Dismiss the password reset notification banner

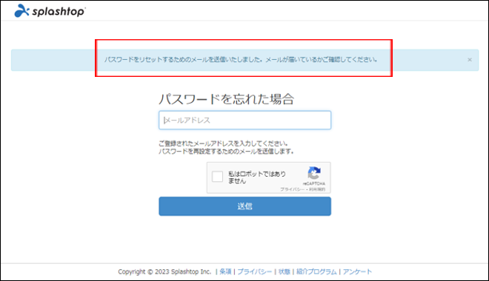click(x=470, y=60)
